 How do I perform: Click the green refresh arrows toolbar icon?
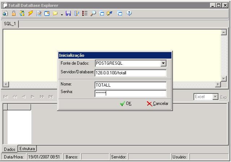tap(22, 13)
